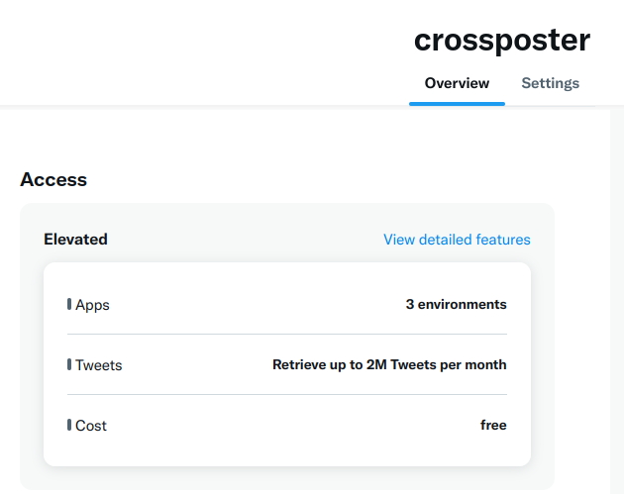Click the bar icon beside Tweets
The width and height of the screenshot is (624, 494).
[x=69, y=364]
